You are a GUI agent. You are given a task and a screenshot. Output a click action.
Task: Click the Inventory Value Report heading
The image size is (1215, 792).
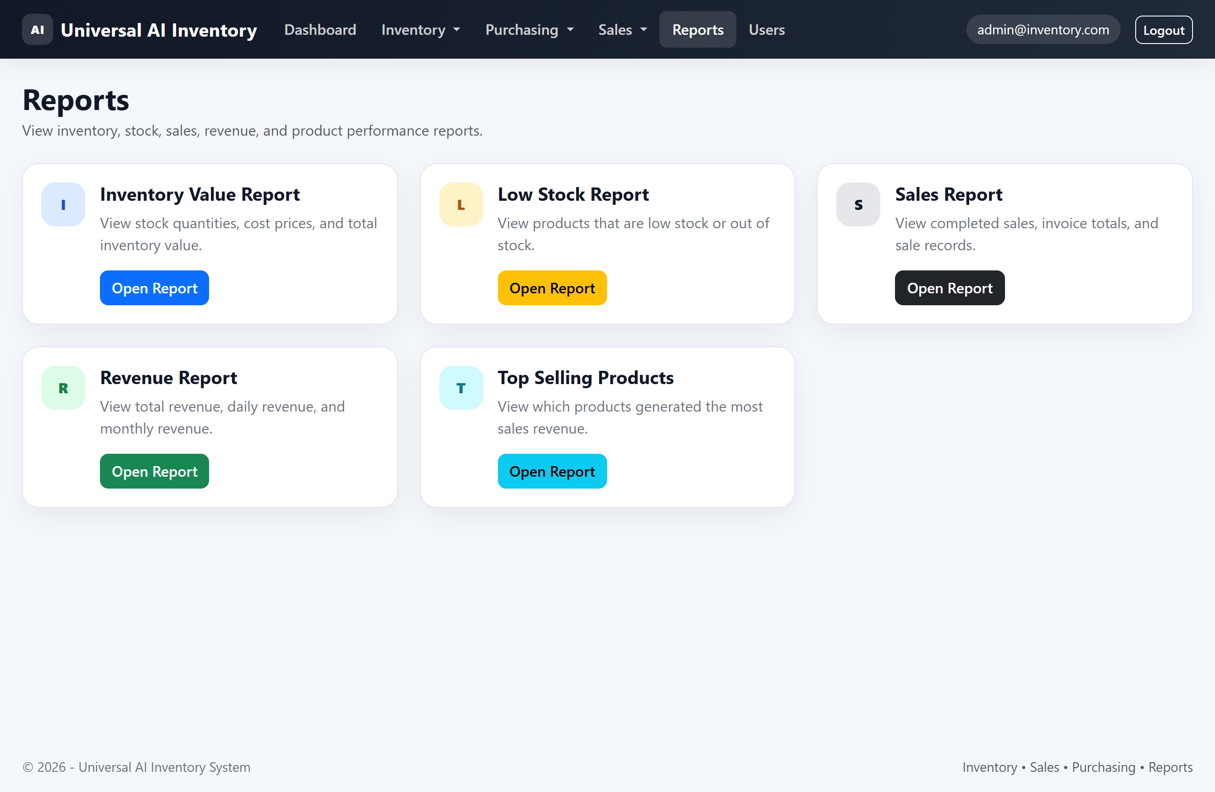click(x=199, y=194)
